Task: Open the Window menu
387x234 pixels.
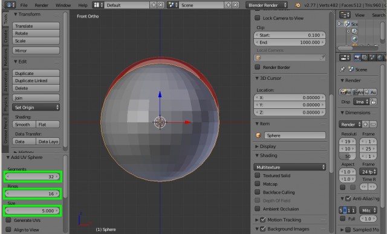Action: tap(63, 5)
